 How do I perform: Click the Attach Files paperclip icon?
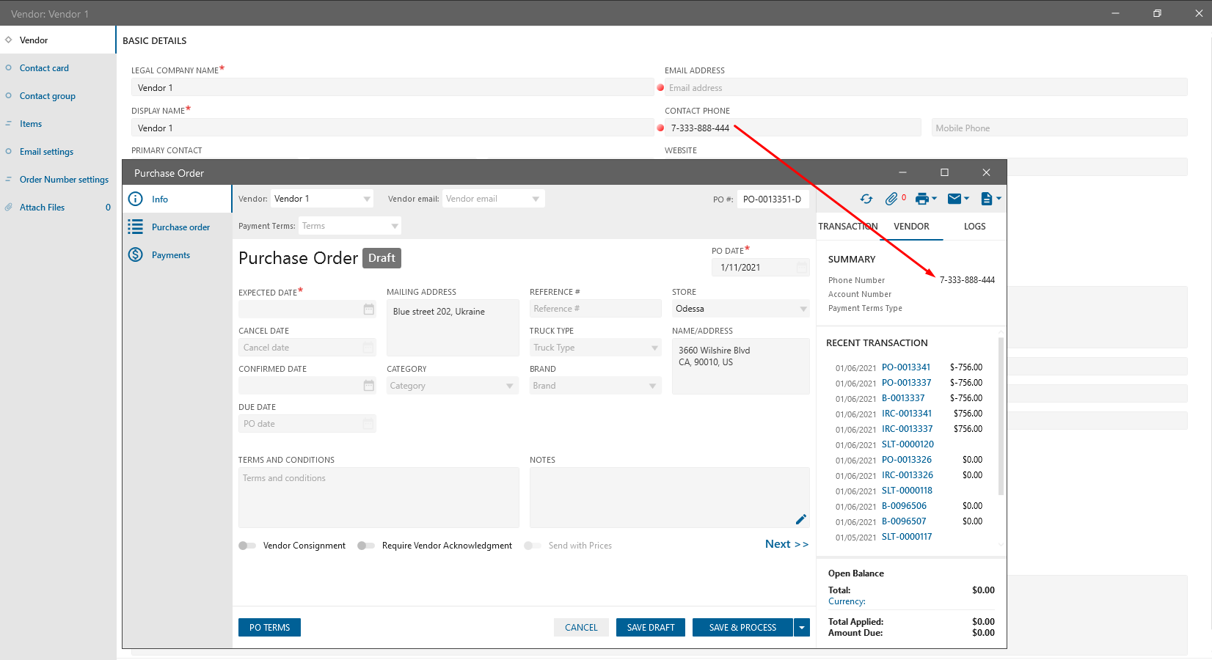pos(9,208)
